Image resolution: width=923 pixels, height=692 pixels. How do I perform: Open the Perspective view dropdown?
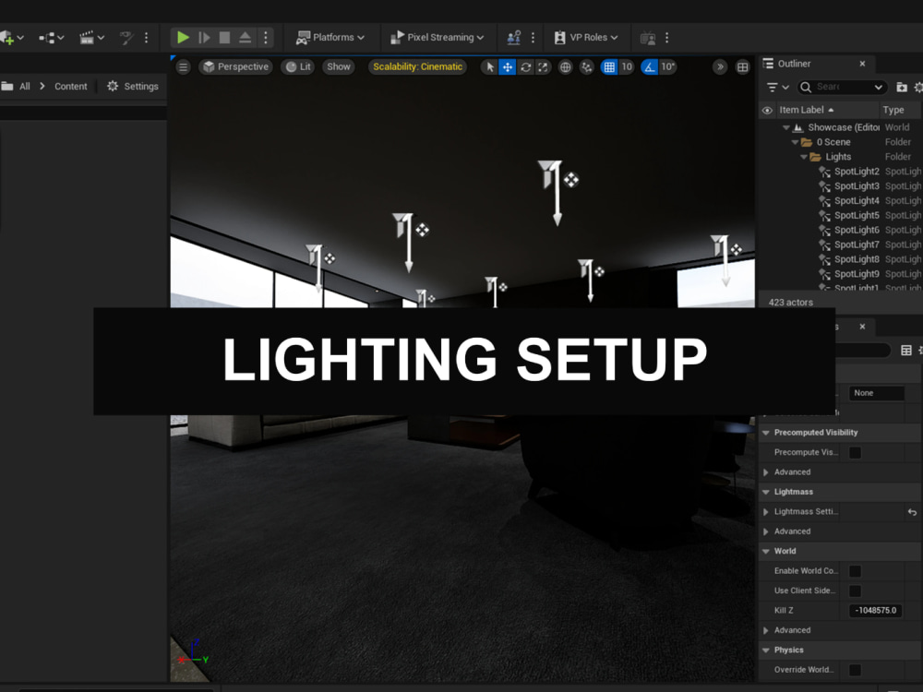234,66
